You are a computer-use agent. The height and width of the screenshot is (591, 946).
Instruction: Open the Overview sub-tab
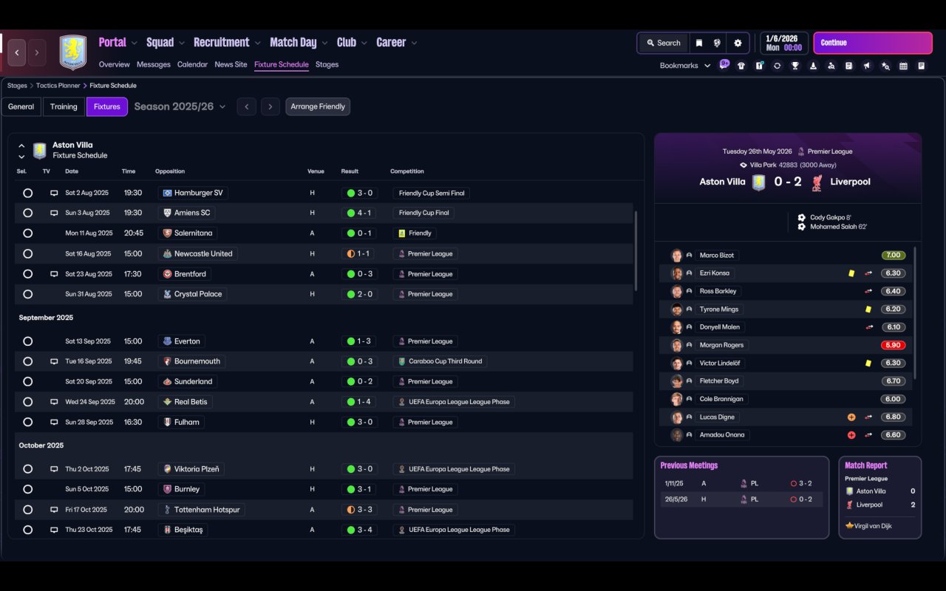[115, 64]
